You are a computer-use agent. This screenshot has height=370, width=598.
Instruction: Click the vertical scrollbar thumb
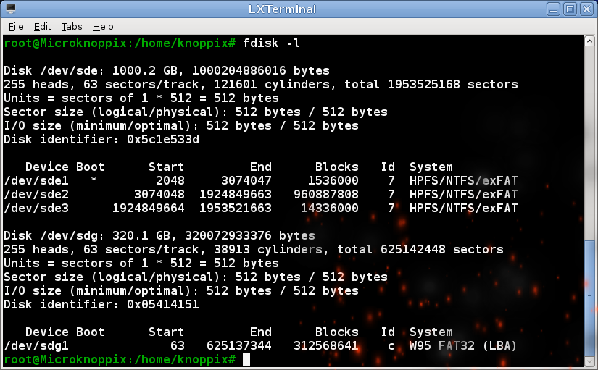click(589, 298)
